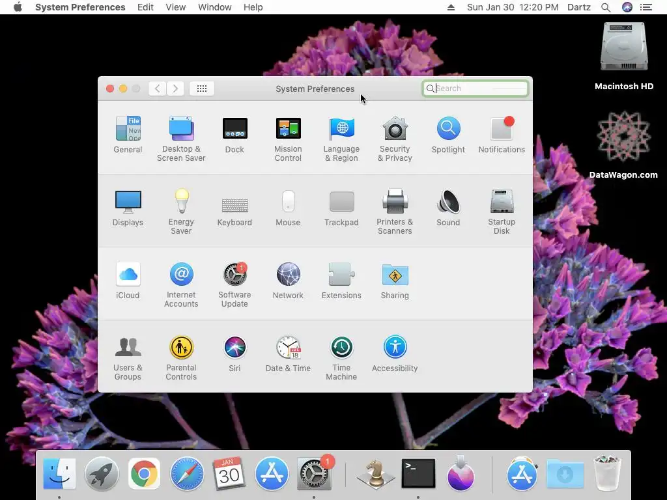The image size is (667, 500).
Task: Open the Downloads folder in the Dock
Action: (565, 474)
